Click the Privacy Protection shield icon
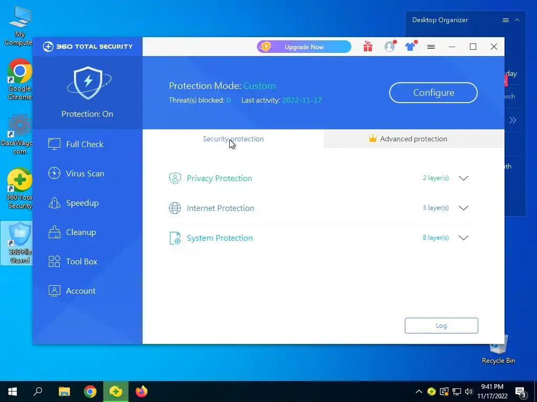537x402 pixels. click(175, 178)
